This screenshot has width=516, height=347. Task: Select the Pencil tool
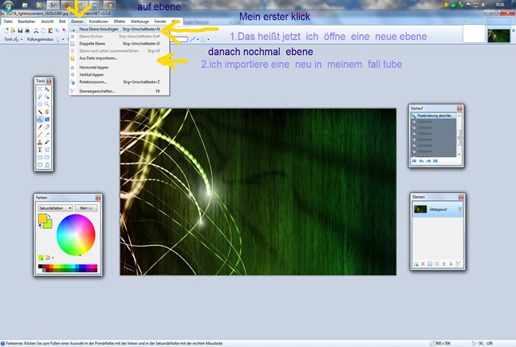click(40, 134)
